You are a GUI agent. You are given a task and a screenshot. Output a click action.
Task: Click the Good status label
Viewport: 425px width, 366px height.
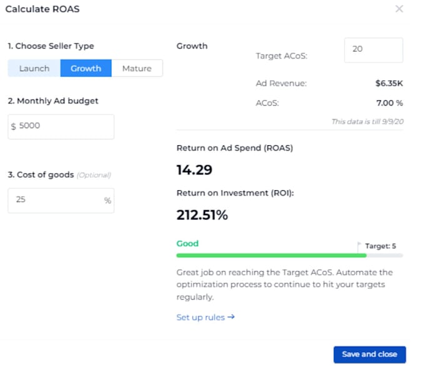click(187, 243)
